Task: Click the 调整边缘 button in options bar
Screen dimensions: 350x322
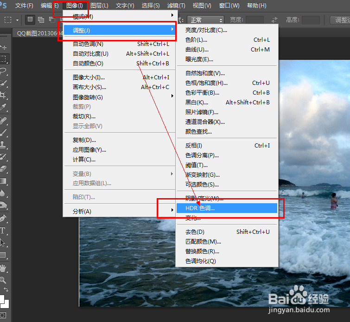Action: [340, 20]
